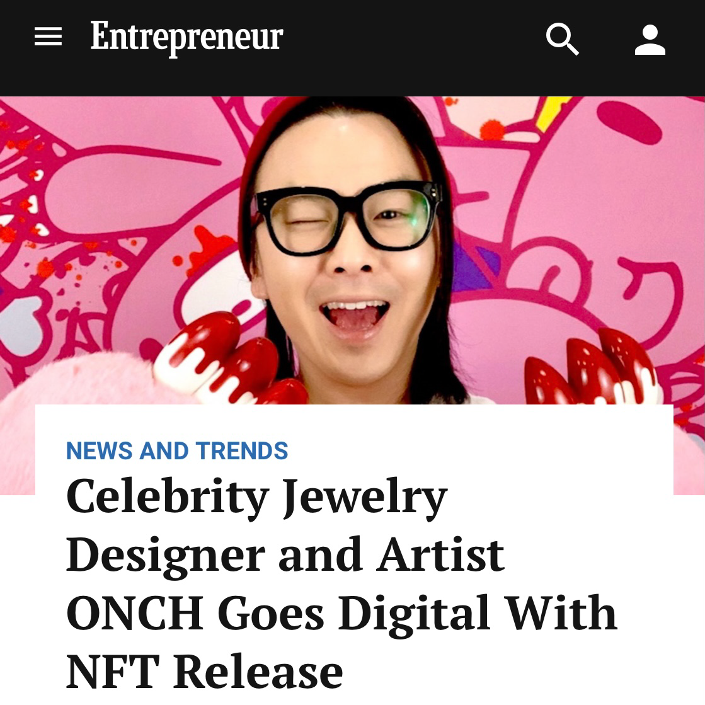Click the "Celebrity Jewelry" headline line
This screenshot has width=705, height=705.
point(256,496)
